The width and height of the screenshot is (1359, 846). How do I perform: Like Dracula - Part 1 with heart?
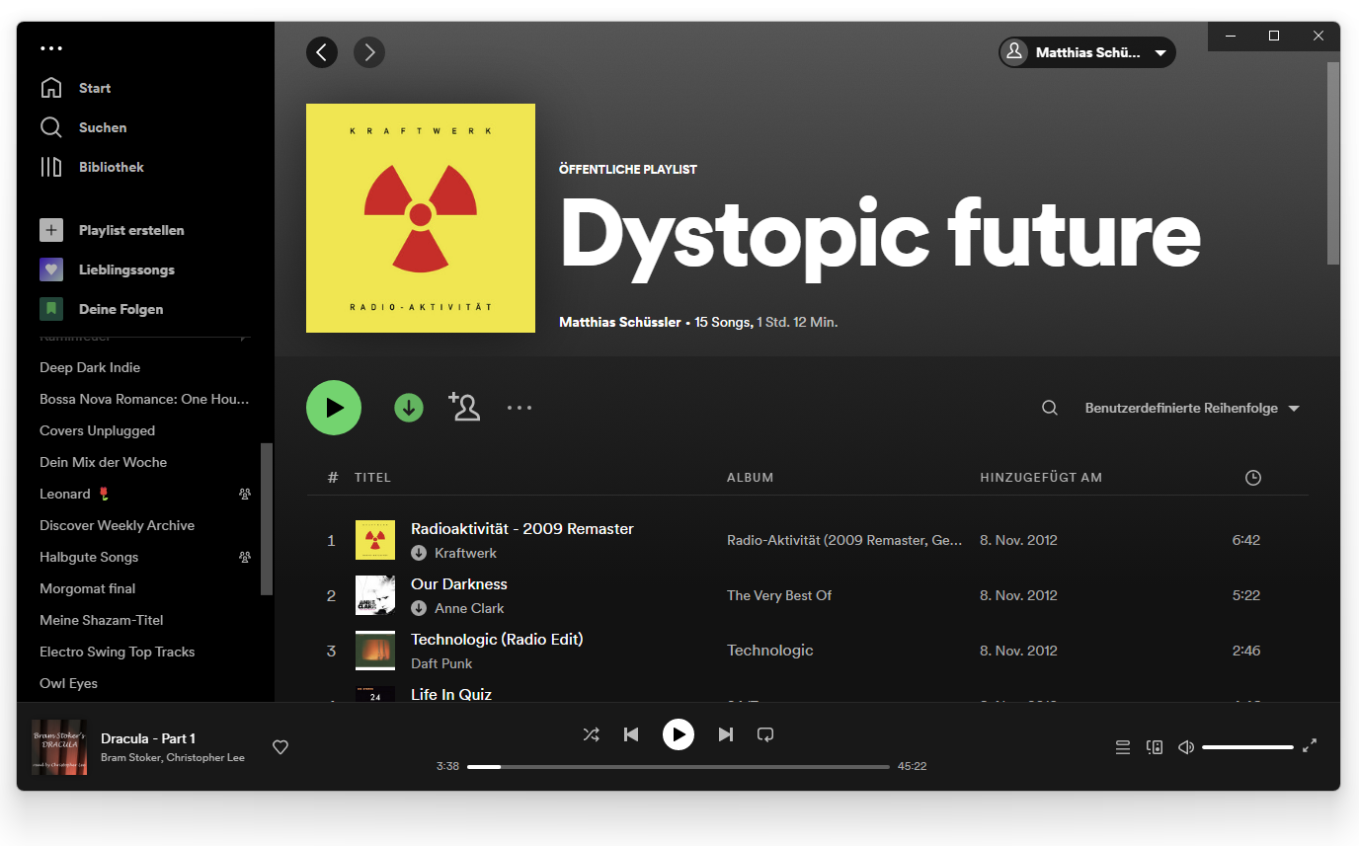pyautogui.click(x=280, y=747)
